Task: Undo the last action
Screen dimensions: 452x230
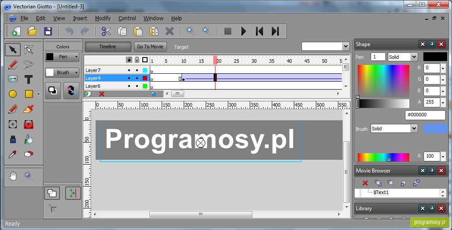Action: coord(69,31)
